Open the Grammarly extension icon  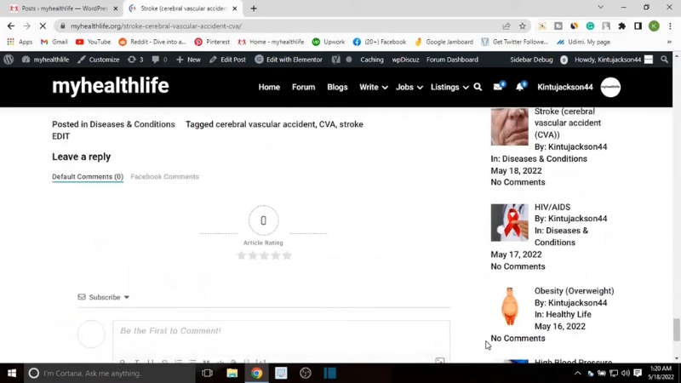pyautogui.click(x=590, y=26)
